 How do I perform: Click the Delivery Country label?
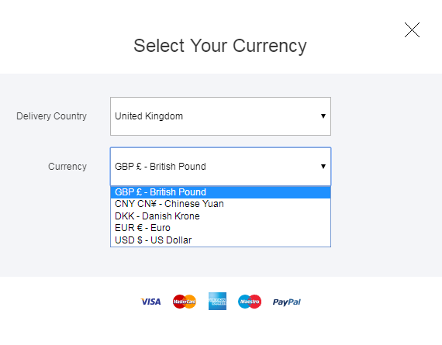click(x=52, y=116)
